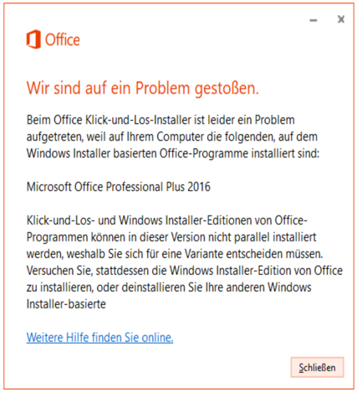Click the final text line 'Installer-basierte'
The height and width of the screenshot is (393, 357).
[x=66, y=304]
